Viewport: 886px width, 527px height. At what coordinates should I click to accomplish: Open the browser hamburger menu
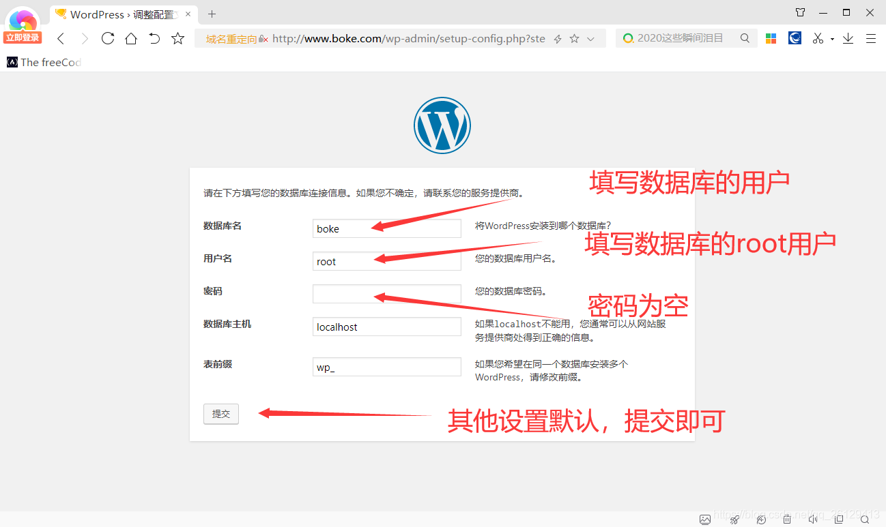(x=871, y=39)
